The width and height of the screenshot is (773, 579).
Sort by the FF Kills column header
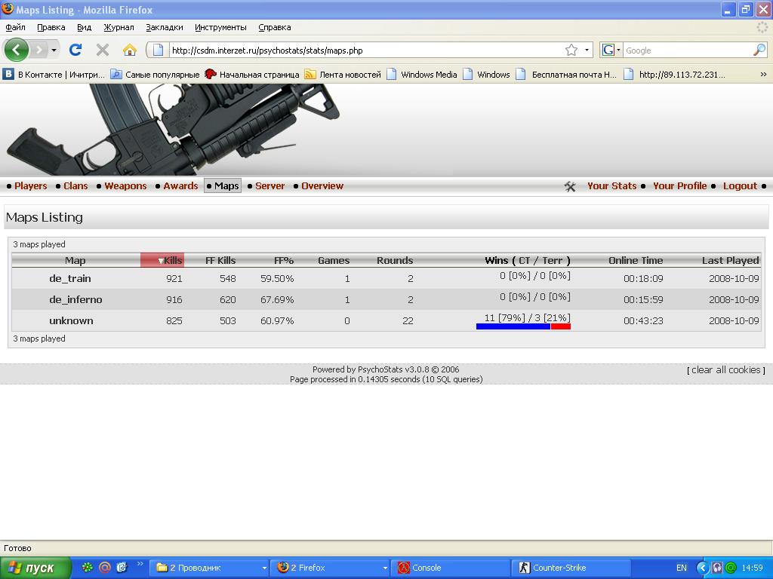[220, 260]
